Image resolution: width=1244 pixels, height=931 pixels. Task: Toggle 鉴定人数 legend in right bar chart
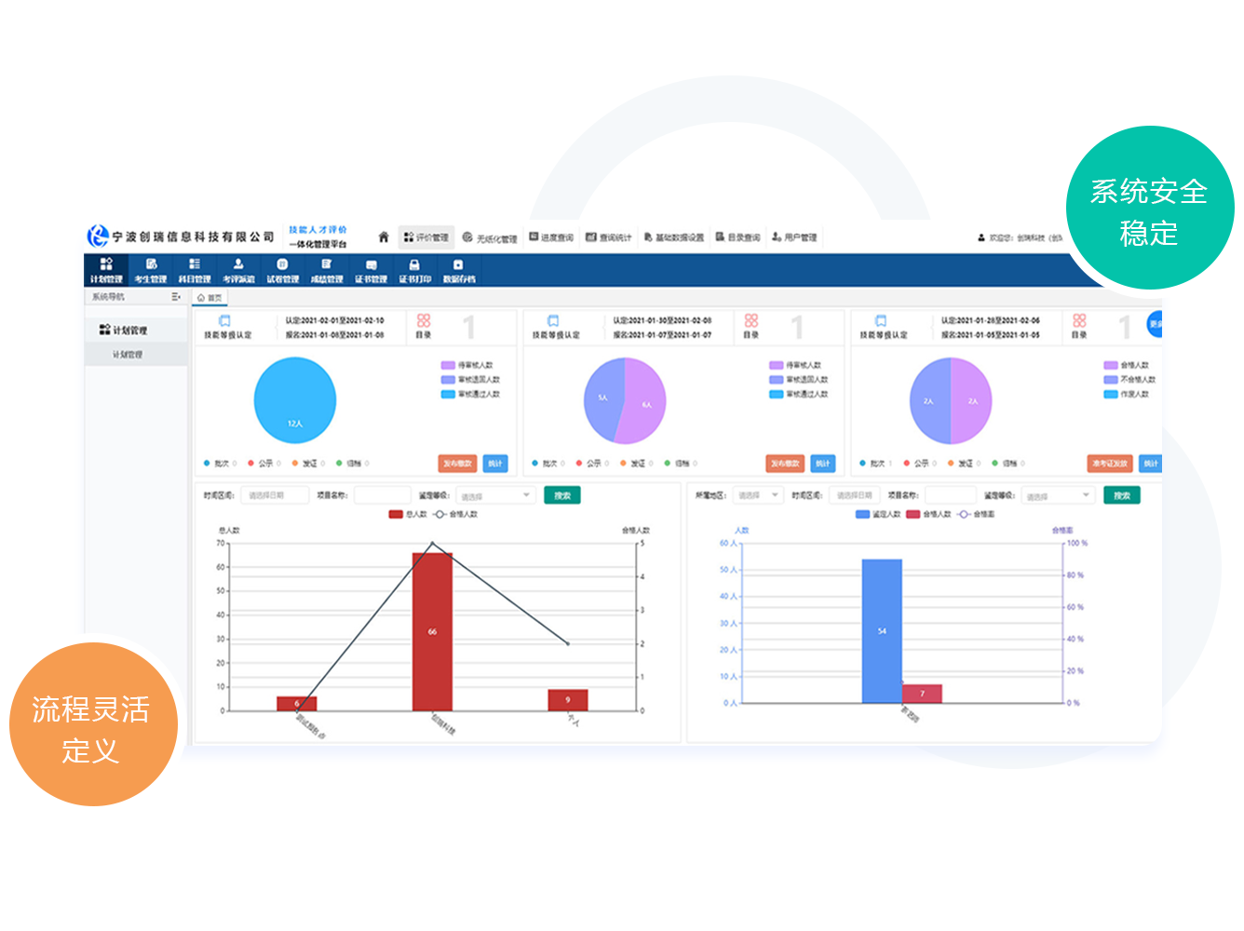[862, 514]
